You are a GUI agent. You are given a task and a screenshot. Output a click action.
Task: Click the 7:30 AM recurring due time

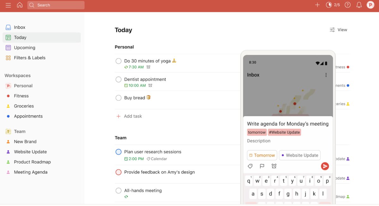[134, 67]
